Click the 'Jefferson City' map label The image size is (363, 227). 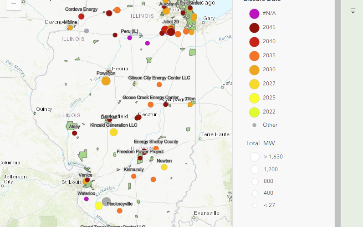pos(15,179)
